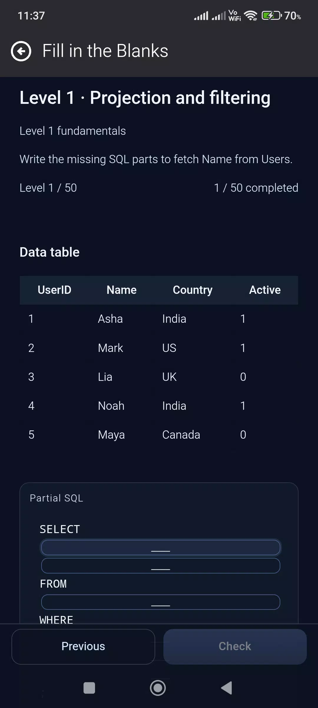This screenshot has height=708, width=318.
Task: Focus the second blank under SELECT
Action: tap(160, 566)
